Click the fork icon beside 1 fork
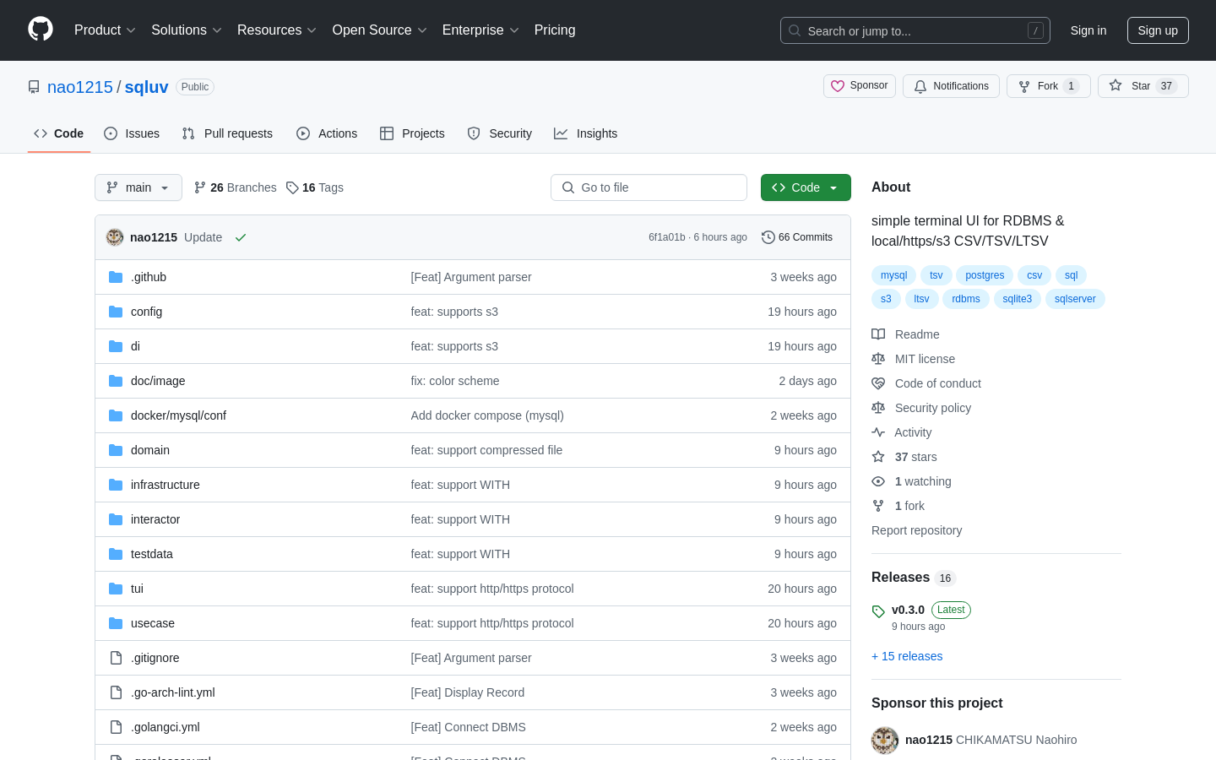The height and width of the screenshot is (760, 1216). [878, 506]
